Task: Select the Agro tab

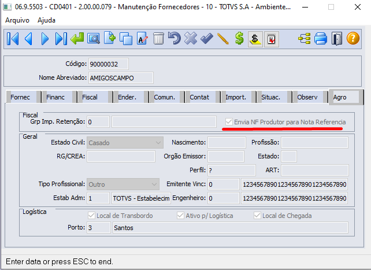Action: coord(346,97)
